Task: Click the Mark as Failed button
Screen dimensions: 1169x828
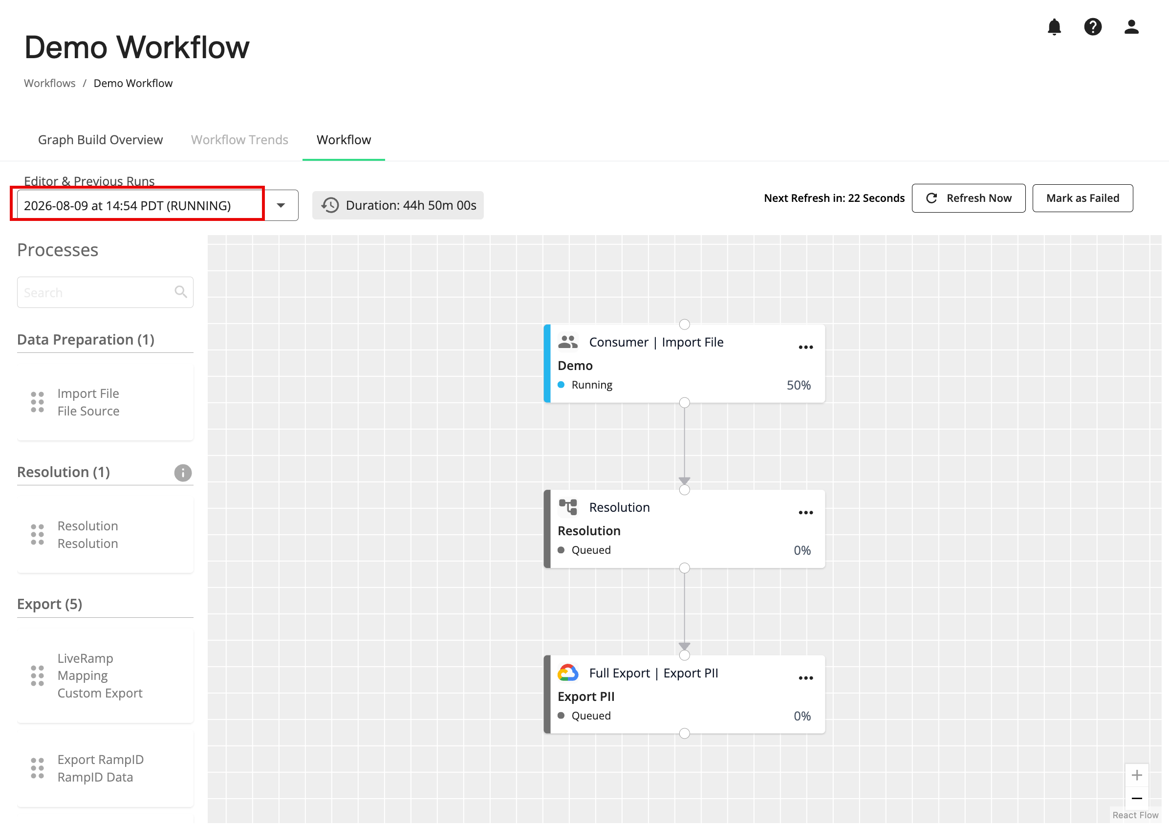Action: click(x=1082, y=198)
